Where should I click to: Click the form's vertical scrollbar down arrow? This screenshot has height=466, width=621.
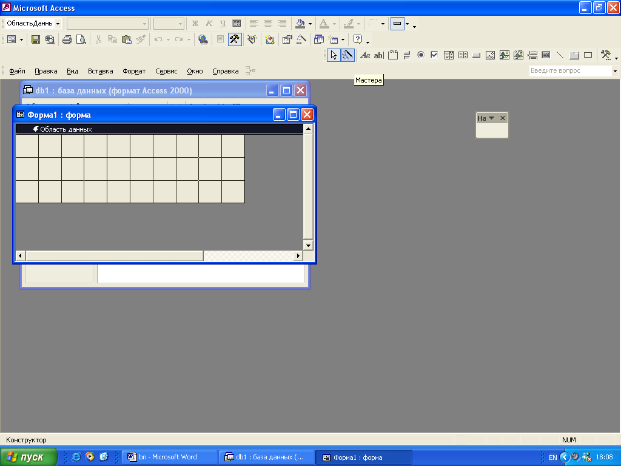pyautogui.click(x=308, y=245)
